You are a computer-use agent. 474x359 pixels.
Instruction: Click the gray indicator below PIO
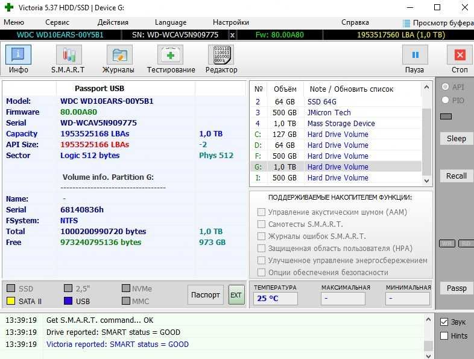click(x=446, y=116)
